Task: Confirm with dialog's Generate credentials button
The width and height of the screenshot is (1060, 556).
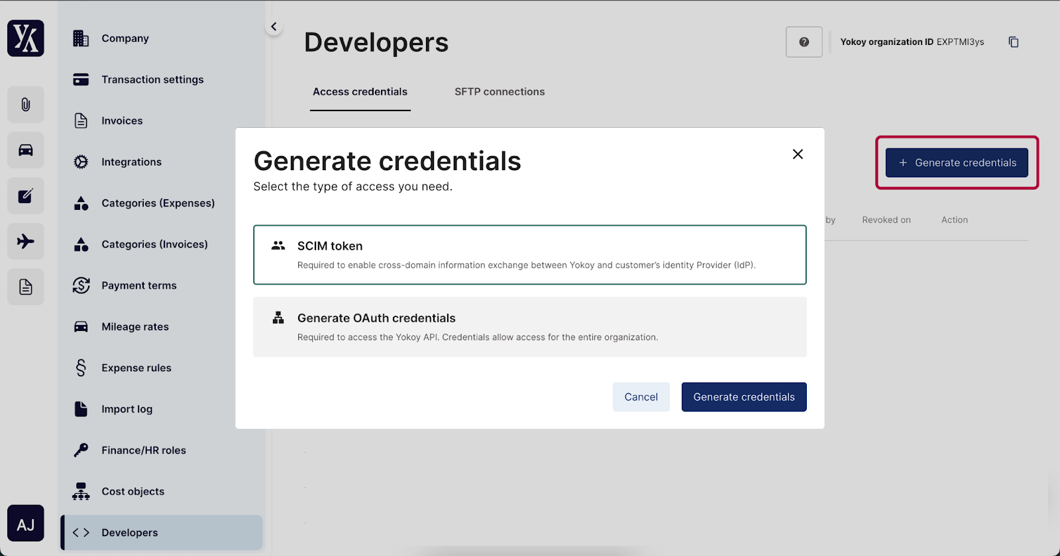Action: point(744,397)
